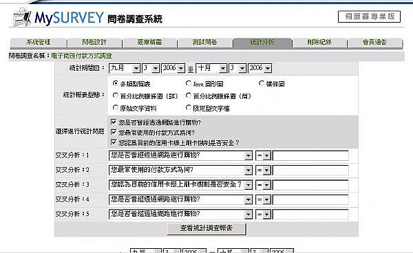The image size is (413, 253).
Task: Select the 橫條圖 radio button
Action: [x=262, y=83]
